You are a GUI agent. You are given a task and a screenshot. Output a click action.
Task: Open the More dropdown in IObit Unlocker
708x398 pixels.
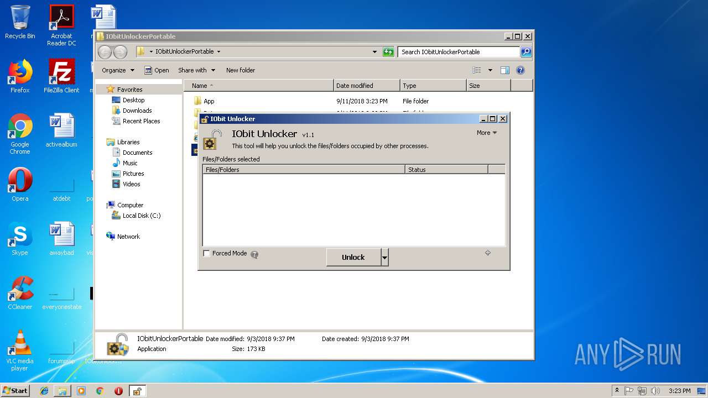487,133
